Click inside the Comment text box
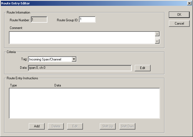Image resolution: width=193 pixels, height=137 pixels. tap(82, 38)
